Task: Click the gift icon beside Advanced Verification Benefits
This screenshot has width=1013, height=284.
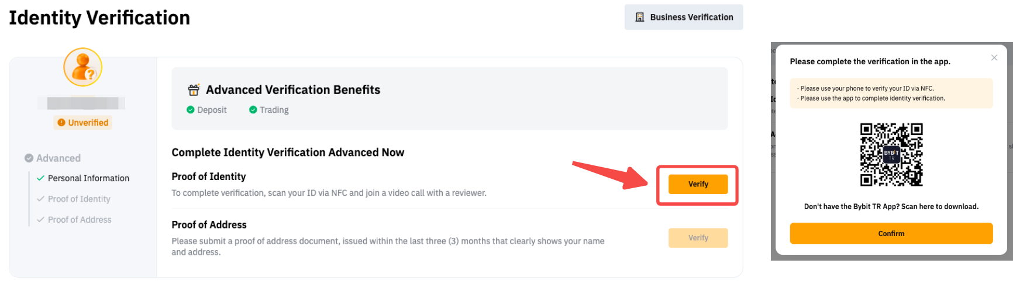Action: (194, 90)
